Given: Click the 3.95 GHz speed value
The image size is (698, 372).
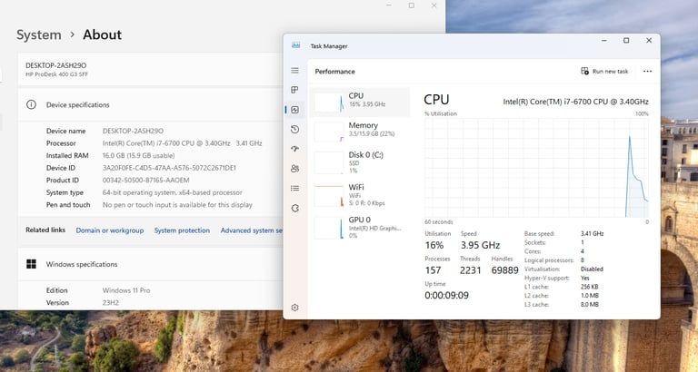Looking at the screenshot, I should pos(480,245).
